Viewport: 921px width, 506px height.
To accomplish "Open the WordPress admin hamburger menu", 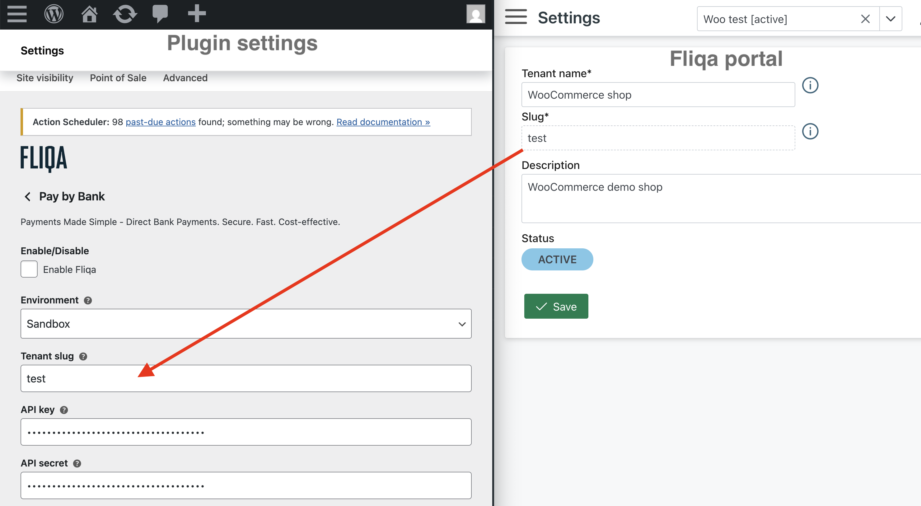I will coord(17,14).
